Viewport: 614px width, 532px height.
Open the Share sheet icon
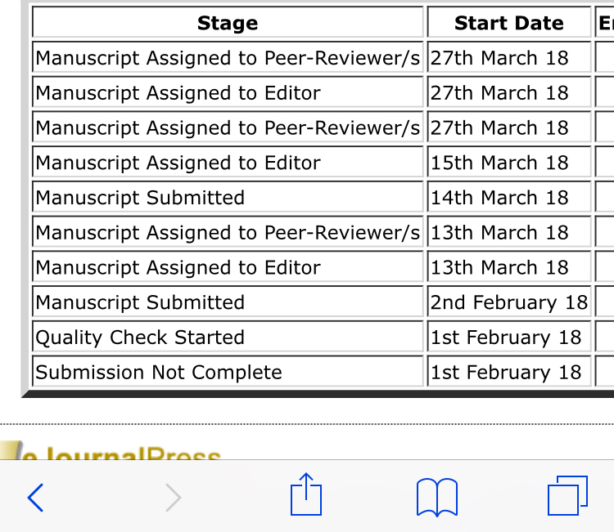307,494
